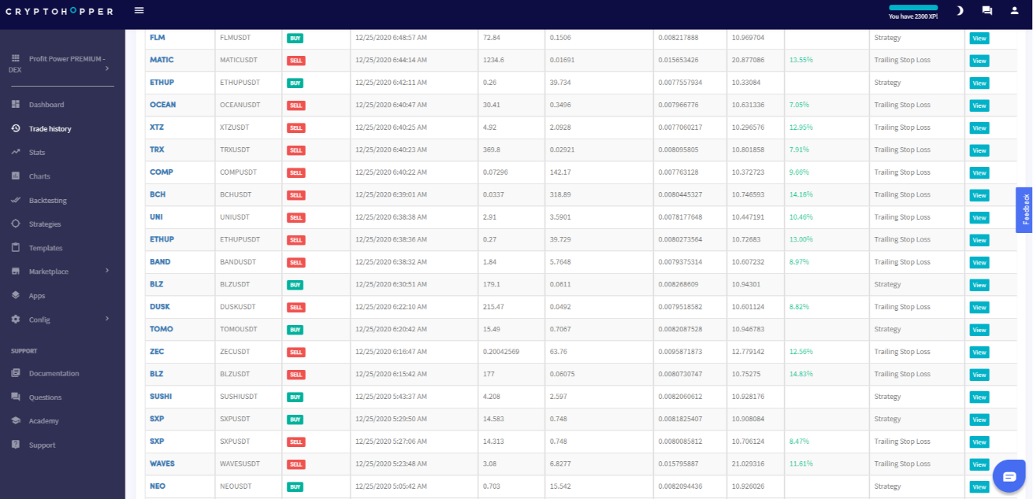This screenshot has width=1033, height=499.
Task: Click the XP progress bar
Action: pos(913,8)
